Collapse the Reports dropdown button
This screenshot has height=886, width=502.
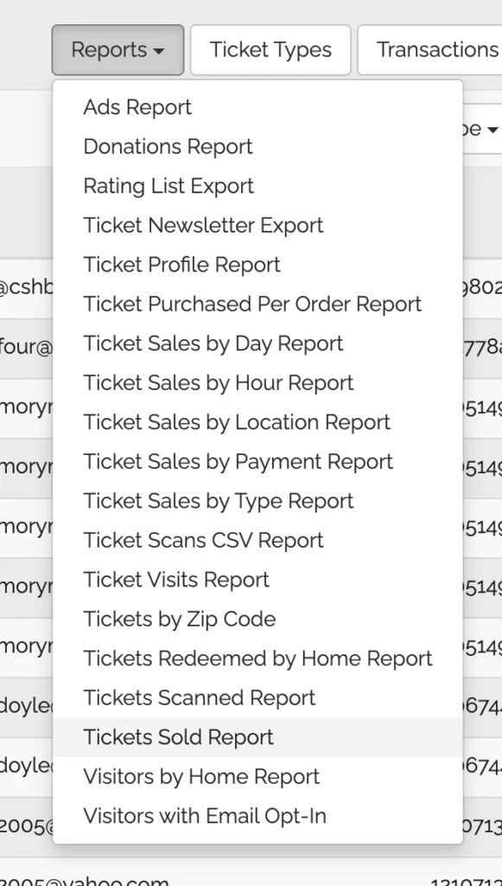coord(118,49)
